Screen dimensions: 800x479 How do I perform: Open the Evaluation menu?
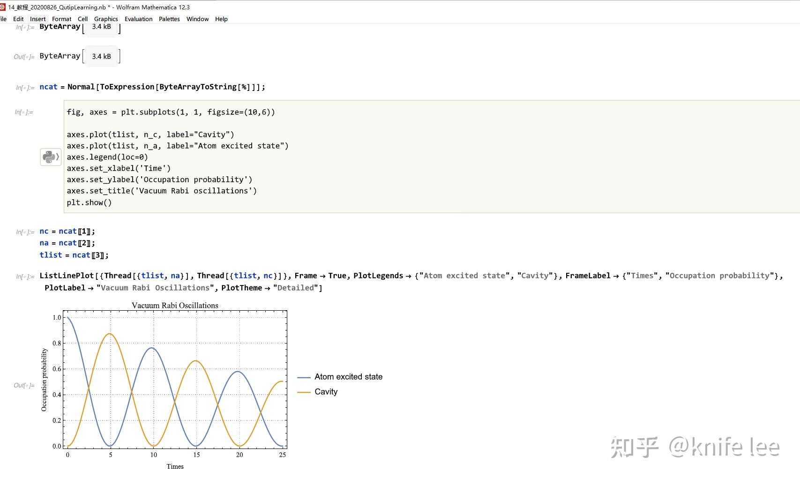click(x=138, y=19)
